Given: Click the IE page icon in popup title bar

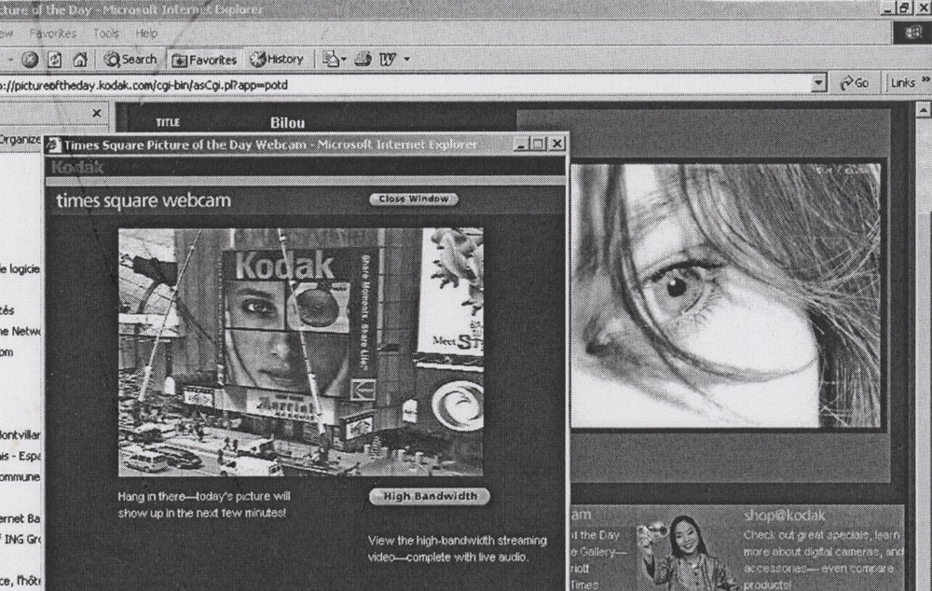Looking at the screenshot, I should [54, 144].
